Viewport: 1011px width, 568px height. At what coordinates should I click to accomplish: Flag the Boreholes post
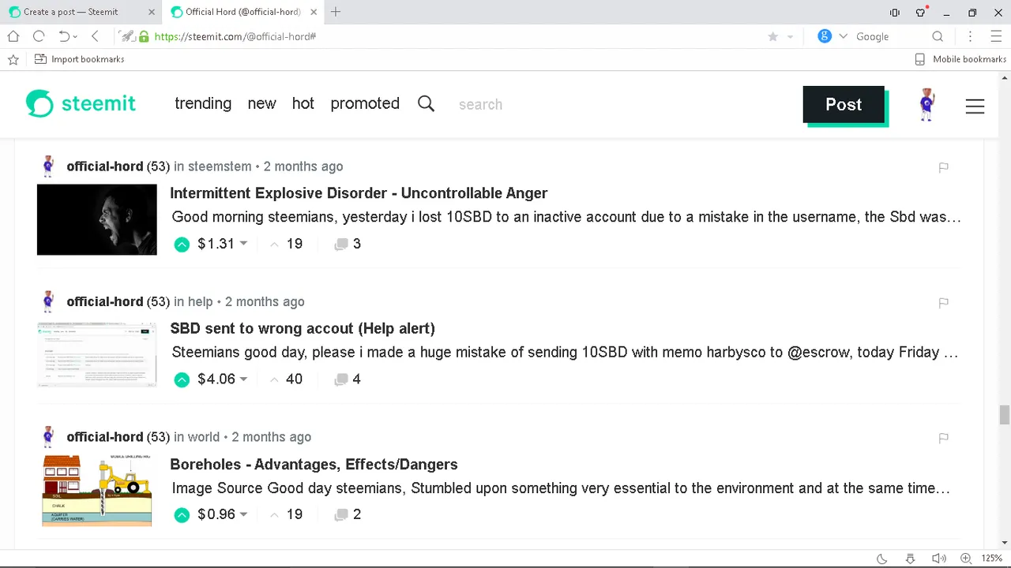(943, 438)
